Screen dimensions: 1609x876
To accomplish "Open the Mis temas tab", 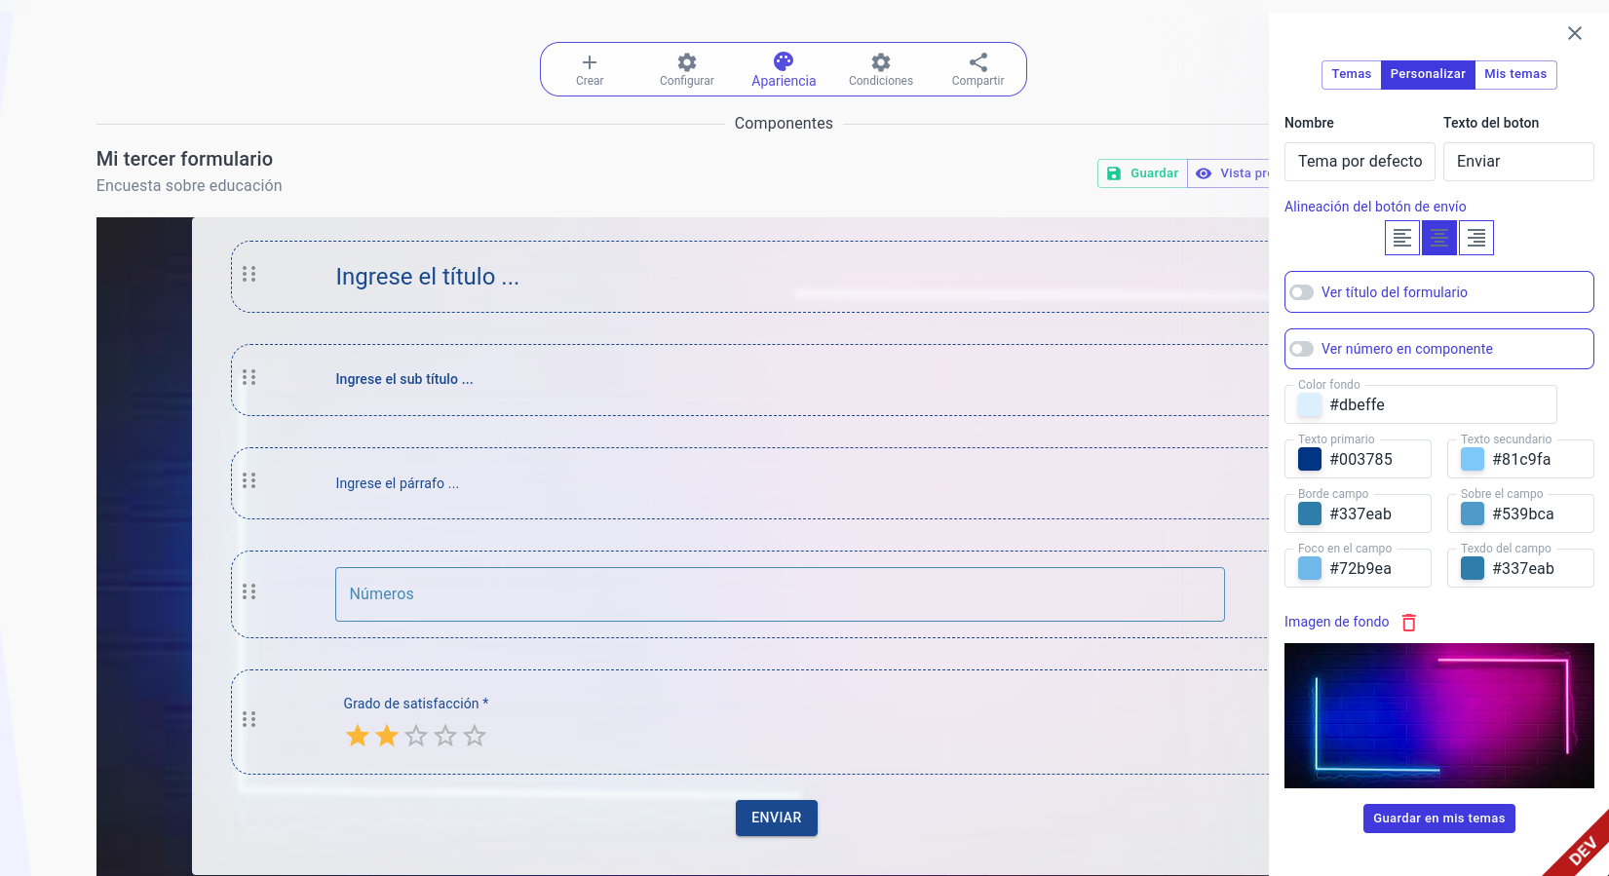I will click(x=1514, y=74).
